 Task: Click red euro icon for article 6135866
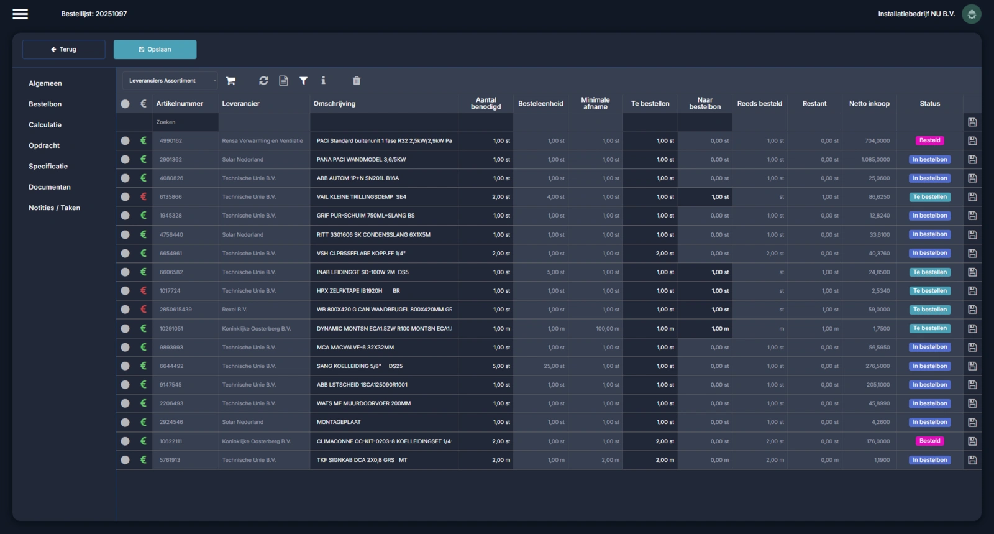click(x=144, y=196)
